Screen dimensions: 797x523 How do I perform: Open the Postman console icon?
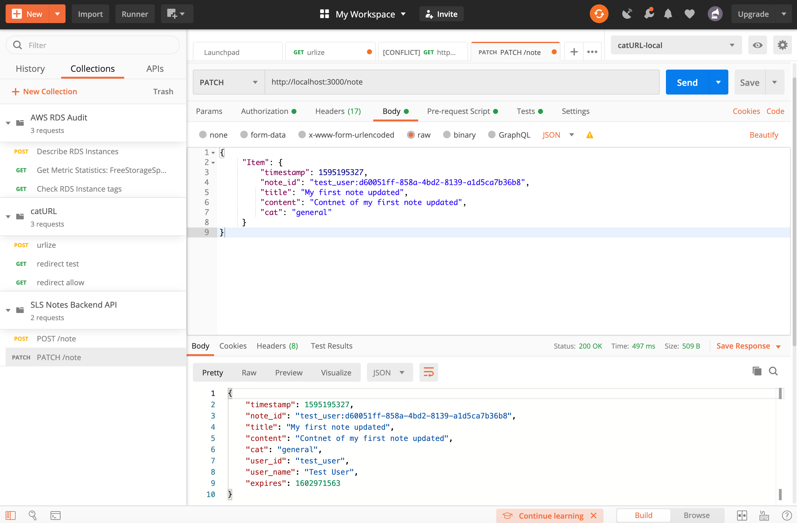(x=55, y=515)
